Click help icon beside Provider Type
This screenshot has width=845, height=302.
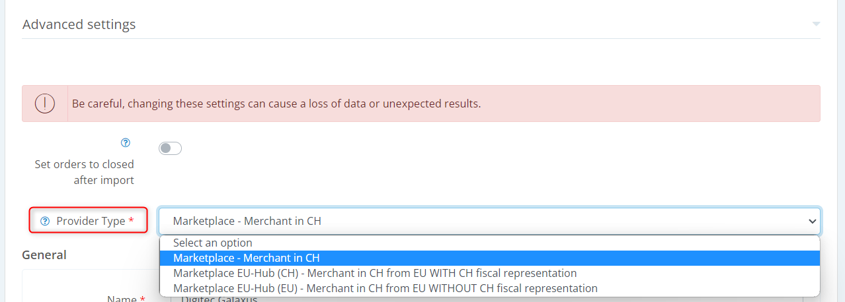[45, 222]
